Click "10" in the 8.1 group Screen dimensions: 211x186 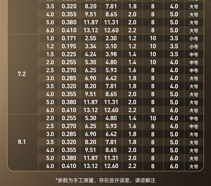point(153,118)
